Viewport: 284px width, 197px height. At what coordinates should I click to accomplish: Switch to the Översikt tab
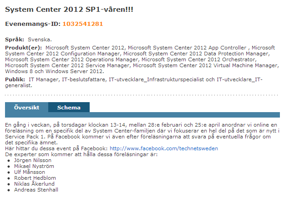26,108
